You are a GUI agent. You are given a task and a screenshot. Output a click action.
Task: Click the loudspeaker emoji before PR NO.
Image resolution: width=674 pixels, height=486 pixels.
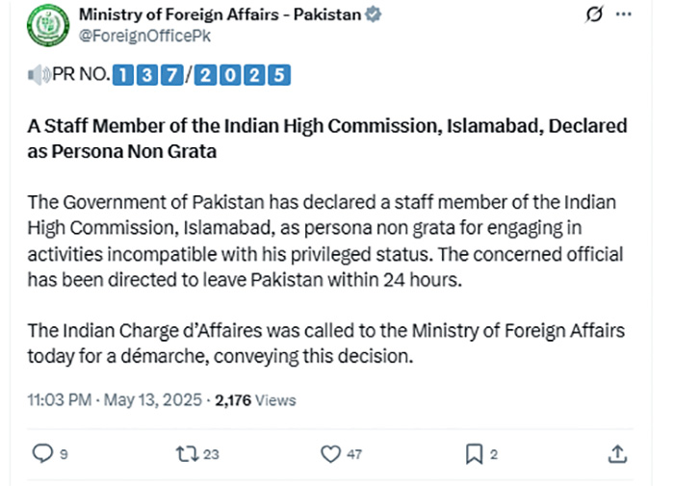(39, 74)
